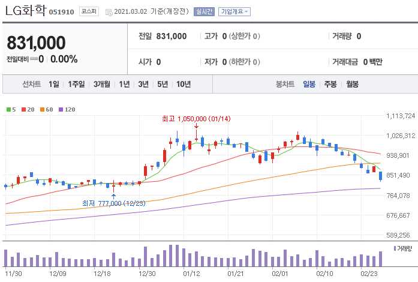Select the 1일 line chart tab
Image resolution: width=418 pixels, height=282 pixels.
click(54, 85)
